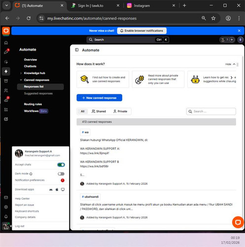This screenshot has width=245, height=247.
Task: Open the Reports chart icon with badge
Action: coord(6,100)
